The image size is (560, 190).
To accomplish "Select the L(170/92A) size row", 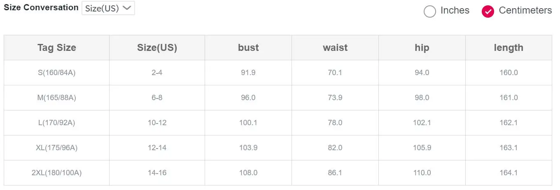I will [278, 123].
